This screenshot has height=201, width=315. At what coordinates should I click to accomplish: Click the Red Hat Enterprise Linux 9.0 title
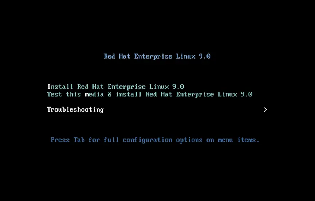pos(157,56)
